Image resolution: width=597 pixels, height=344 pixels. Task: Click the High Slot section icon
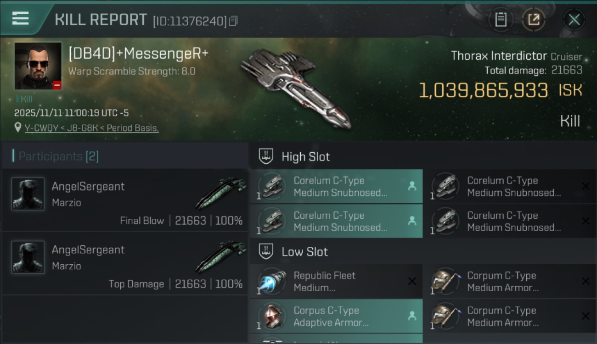click(x=266, y=156)
